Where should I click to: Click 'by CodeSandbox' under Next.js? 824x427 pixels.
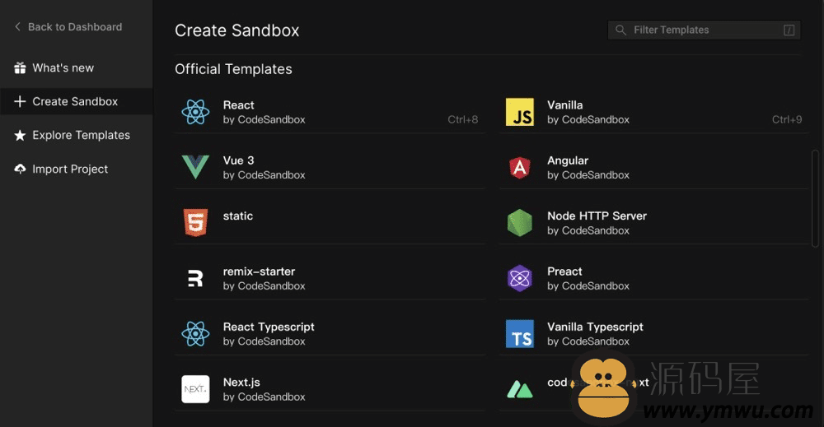point(264,397)
